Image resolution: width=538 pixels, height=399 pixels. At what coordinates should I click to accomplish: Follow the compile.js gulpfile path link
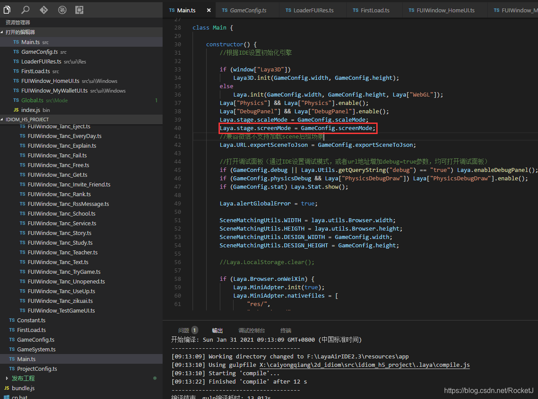click(x=366, y=365)
